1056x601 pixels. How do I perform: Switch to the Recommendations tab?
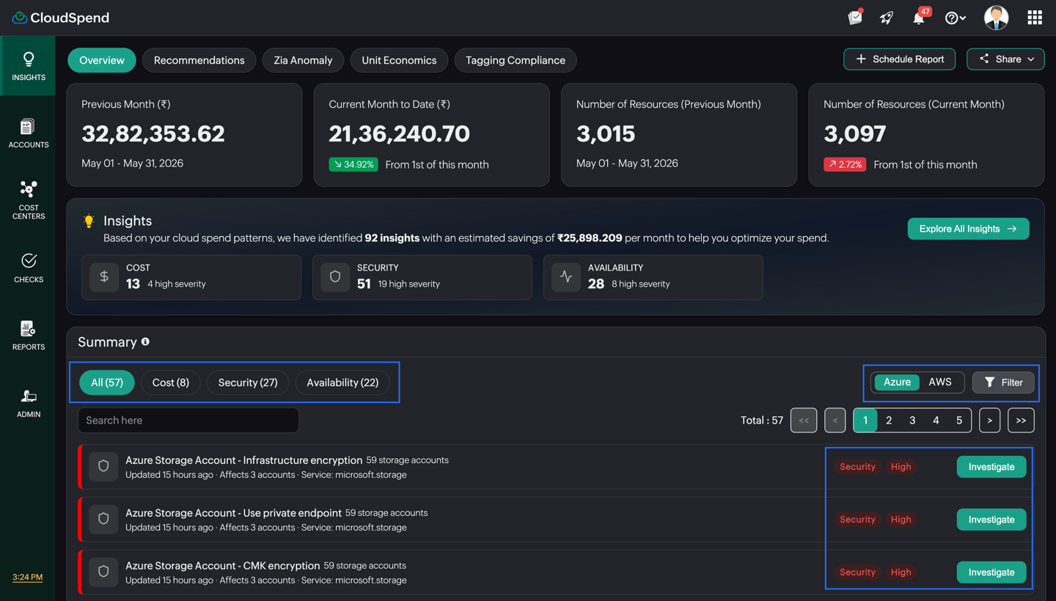click(x=199, y=60)
